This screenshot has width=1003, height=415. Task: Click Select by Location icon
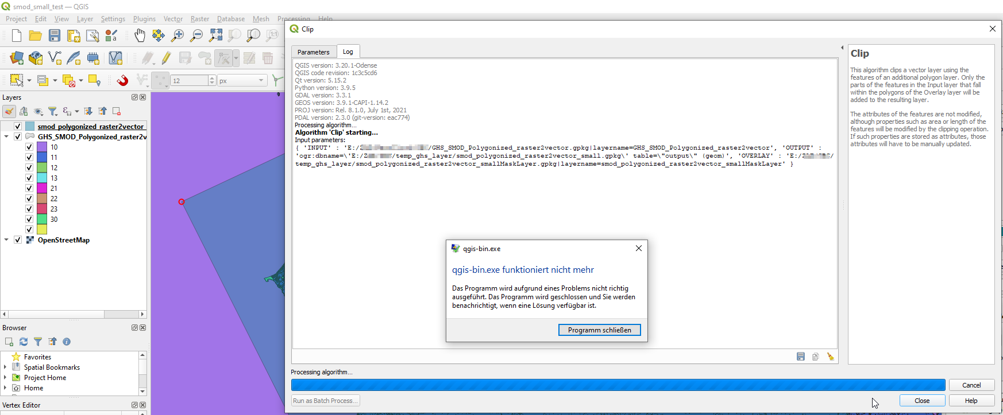pos(95,81)
